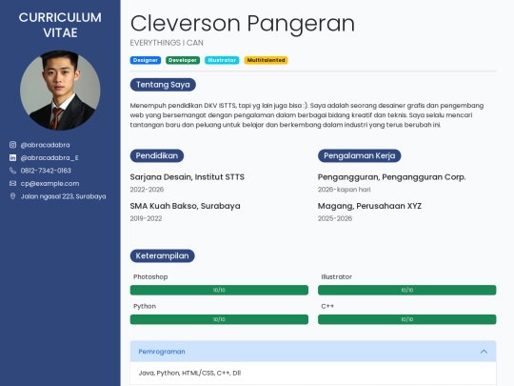Click the Pengalaman Kerja section pill
Viewport: 514px width, 386px height.
(359, 155)
